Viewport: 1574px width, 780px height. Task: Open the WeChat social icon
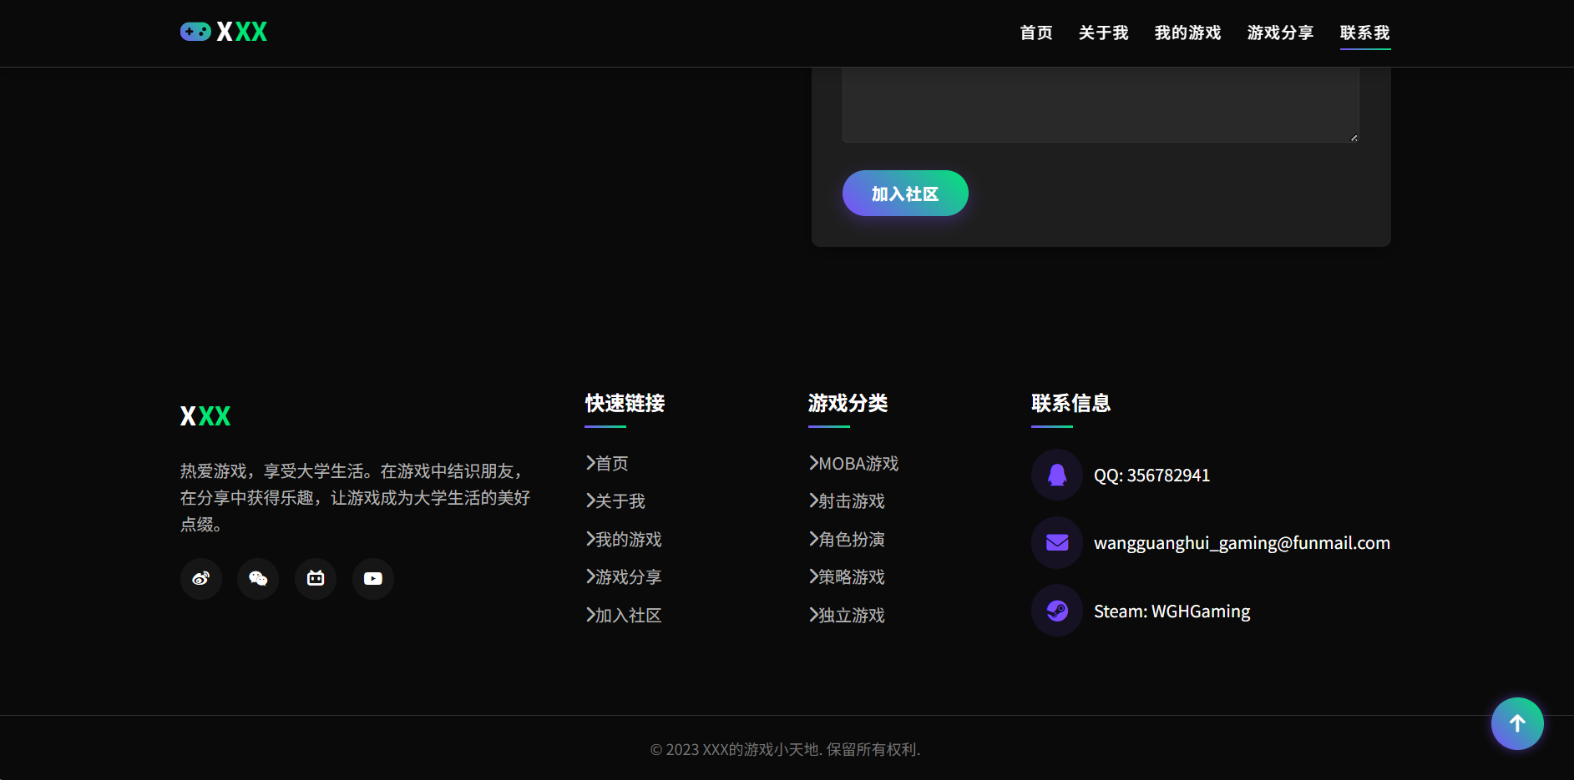coord(258,579)
